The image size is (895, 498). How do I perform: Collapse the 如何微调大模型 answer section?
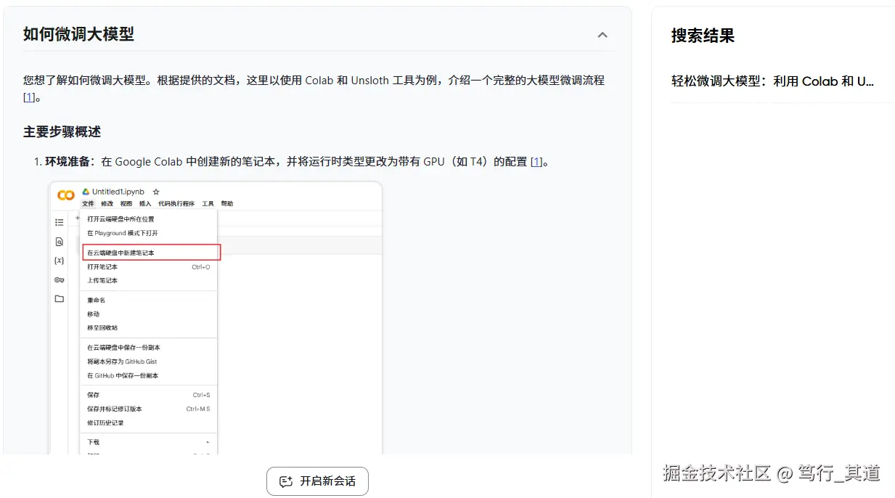(602, 34)
